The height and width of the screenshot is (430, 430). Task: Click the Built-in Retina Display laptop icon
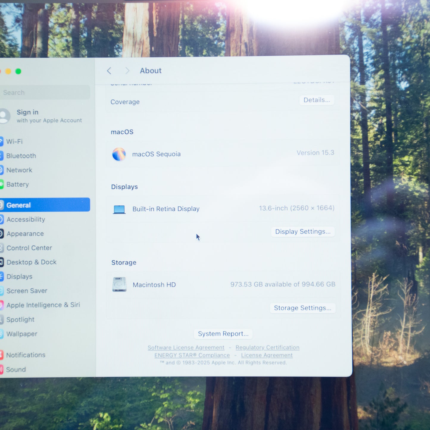click(119, 209)
